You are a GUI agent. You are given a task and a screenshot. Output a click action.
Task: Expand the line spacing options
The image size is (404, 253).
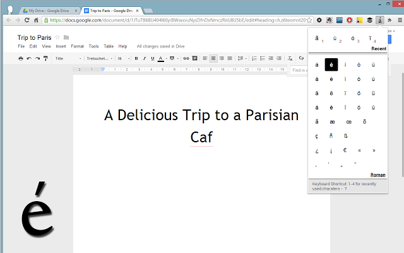click(x=242, y=58)
